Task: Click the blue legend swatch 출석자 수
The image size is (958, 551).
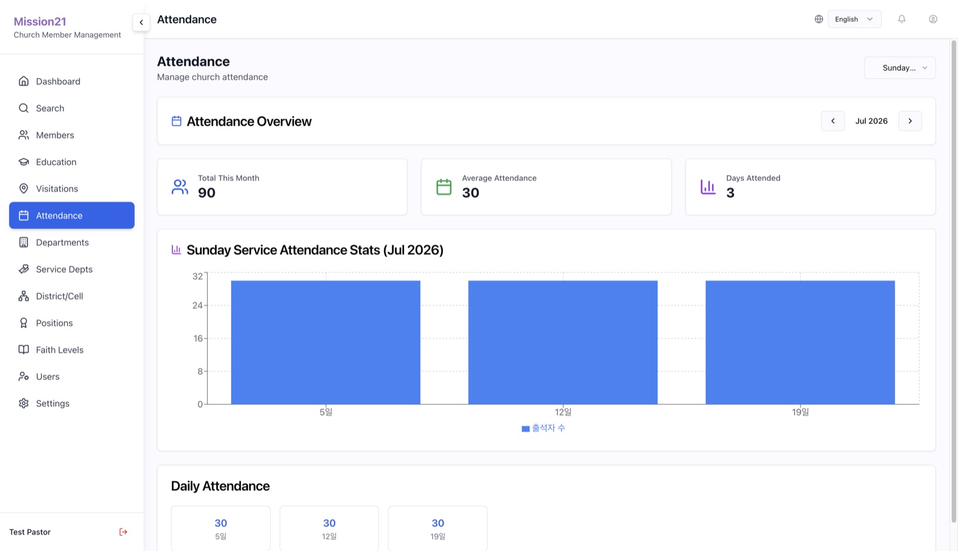Action: tap(525, 428)
